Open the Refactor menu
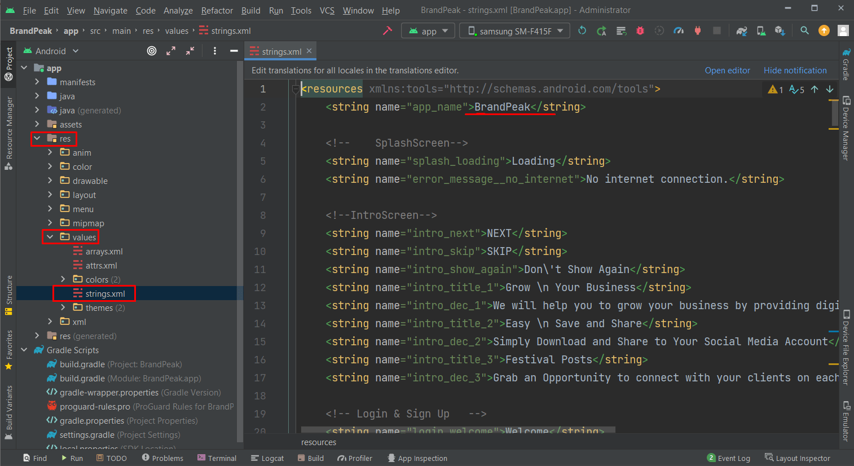 click(217, 10)
